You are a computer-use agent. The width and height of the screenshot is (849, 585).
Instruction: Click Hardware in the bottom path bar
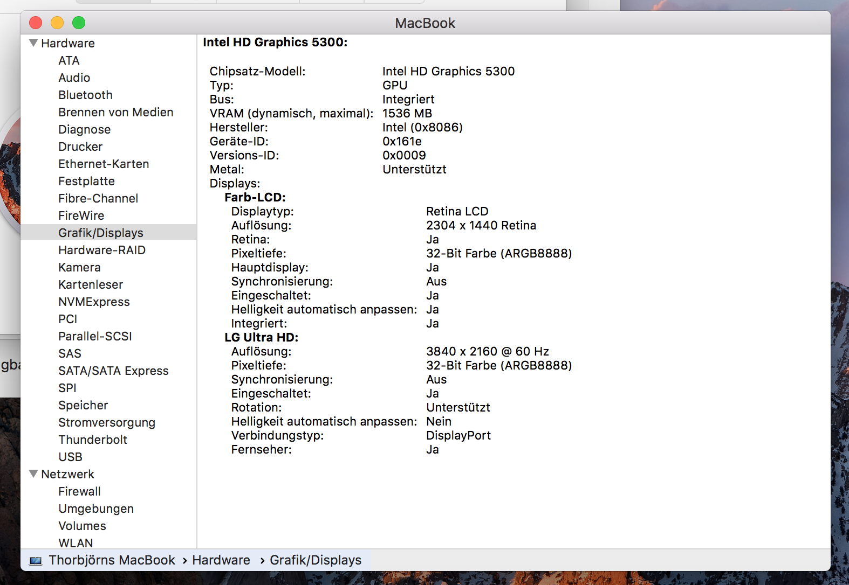coord(221,560)
